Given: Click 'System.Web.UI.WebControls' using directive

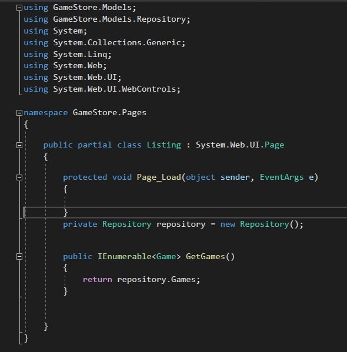Looking at the screenshot, I should (115, 89).
